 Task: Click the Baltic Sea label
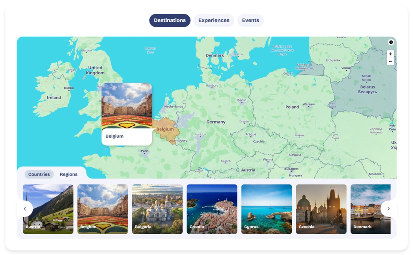click(282, 50)
